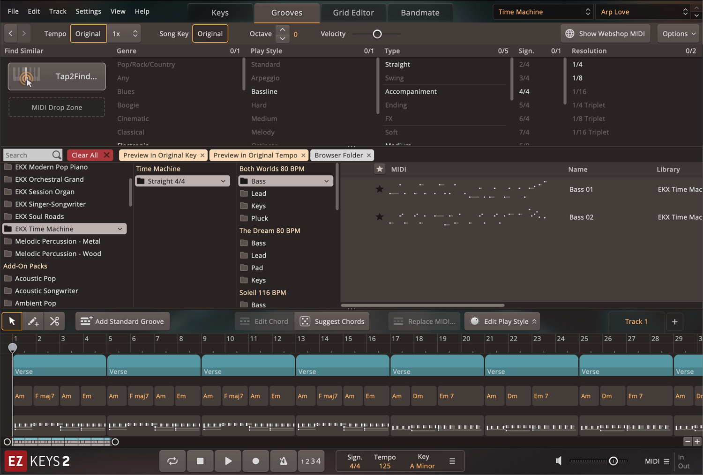Adjust the Velocity slider handle
This screenshot has width=703, height=475.
(377, 34)
